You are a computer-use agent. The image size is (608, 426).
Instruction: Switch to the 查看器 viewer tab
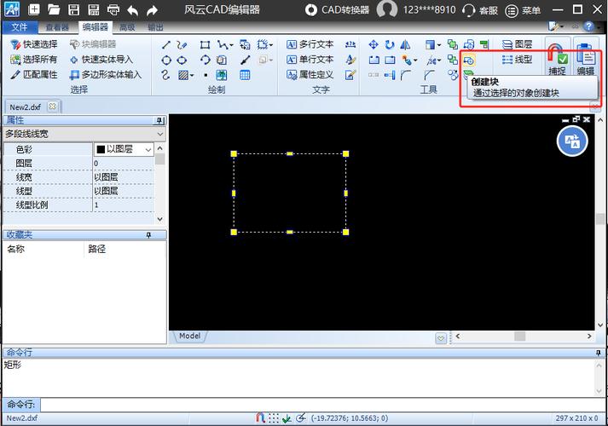pos(56,27)
